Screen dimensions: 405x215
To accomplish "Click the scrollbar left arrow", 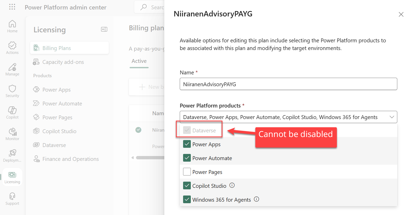I will tap(132, 158).
